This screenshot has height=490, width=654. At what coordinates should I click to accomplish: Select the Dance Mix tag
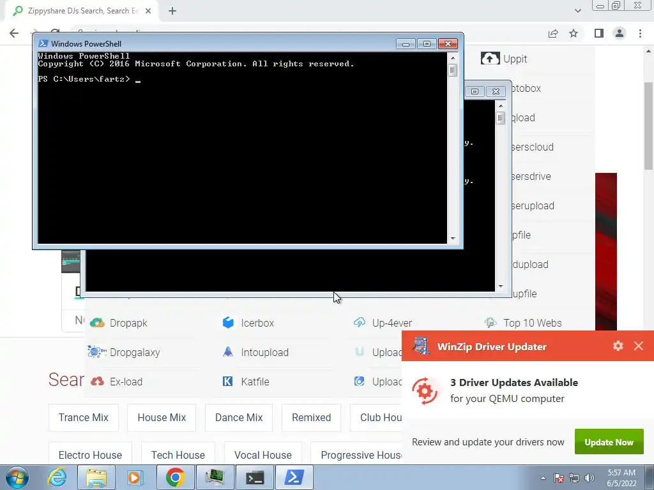click(x=239, y=417)
